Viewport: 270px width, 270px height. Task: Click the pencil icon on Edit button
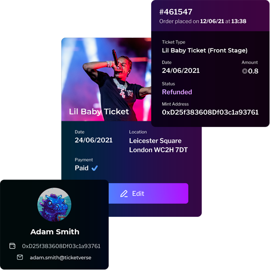click(x=124, y=193)
